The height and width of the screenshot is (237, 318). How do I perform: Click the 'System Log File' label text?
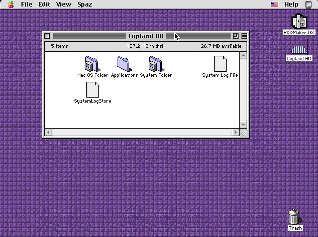(220, 75)
